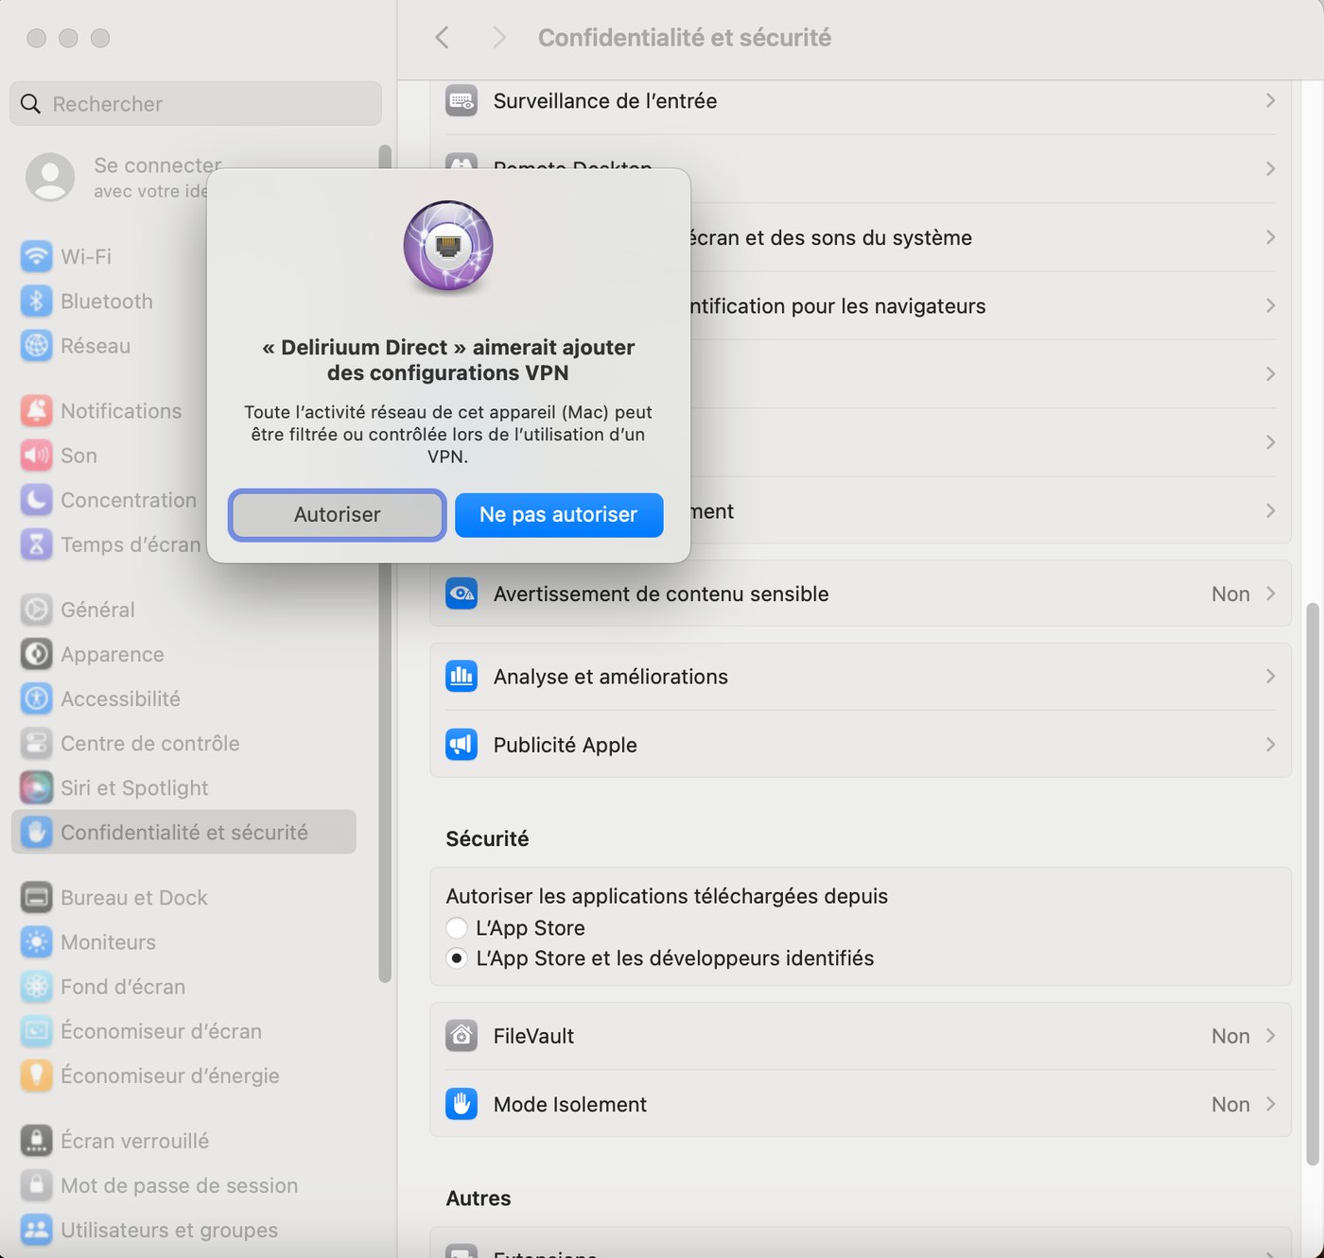The height and width of the screenshot is (1258, 1324).
Task: Click the Surveillance de l'entrée keyboard icon
Action: tap(462, 100)
